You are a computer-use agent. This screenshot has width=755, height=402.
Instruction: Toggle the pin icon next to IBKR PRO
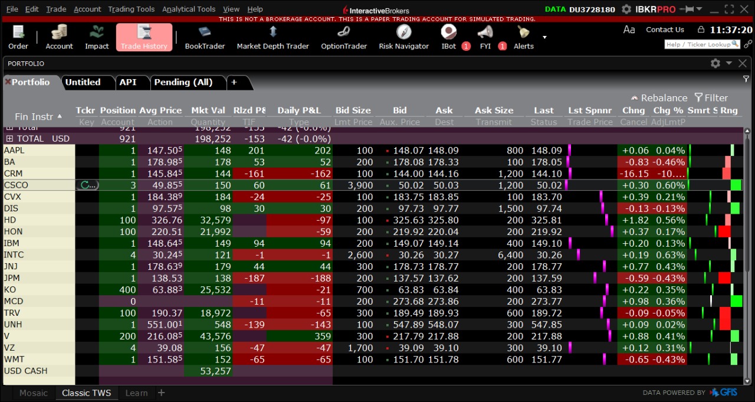(x=687, y=9)
